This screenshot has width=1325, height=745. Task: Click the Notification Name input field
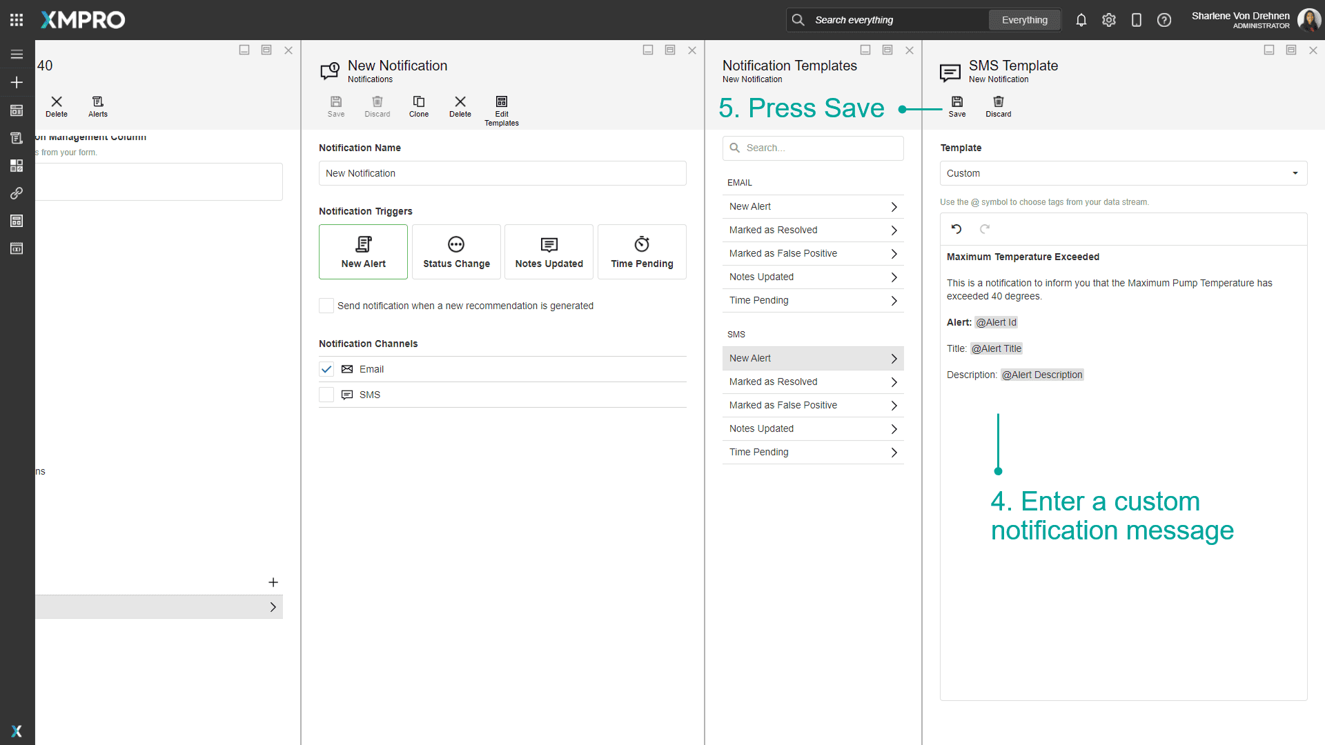coord(502,173)
